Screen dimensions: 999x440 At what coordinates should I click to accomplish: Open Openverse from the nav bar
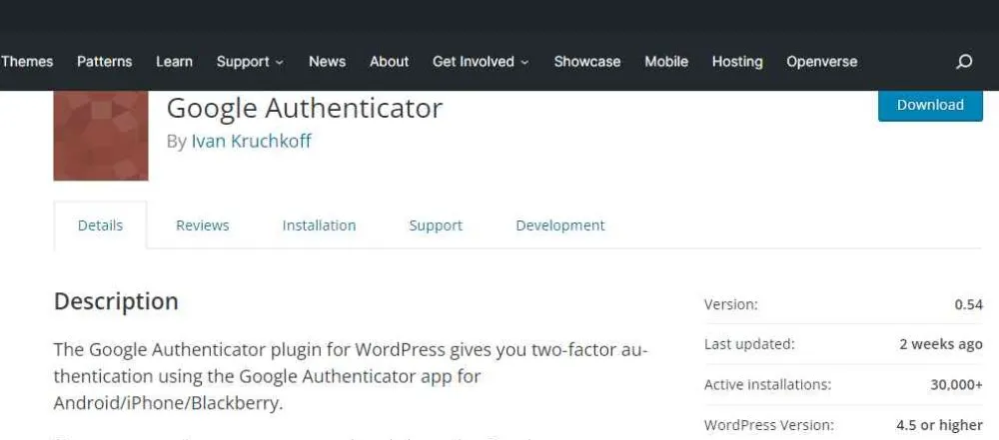pos(821,62)
